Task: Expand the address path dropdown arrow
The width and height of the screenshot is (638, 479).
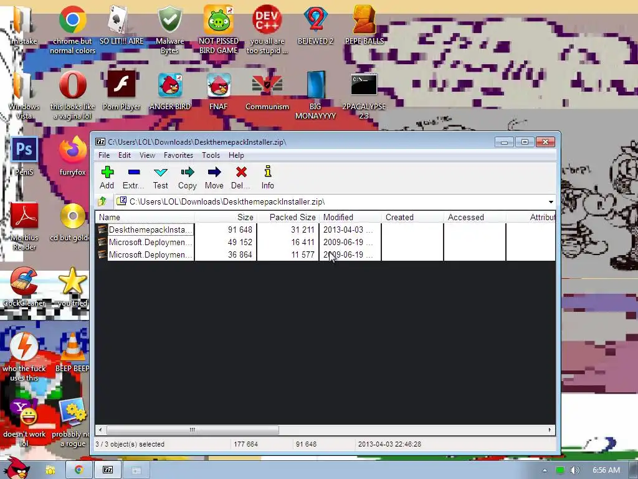Action: (551, 201)
